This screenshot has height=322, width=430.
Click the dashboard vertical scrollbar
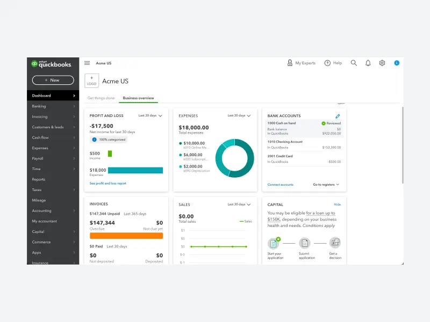coord(403,145)
